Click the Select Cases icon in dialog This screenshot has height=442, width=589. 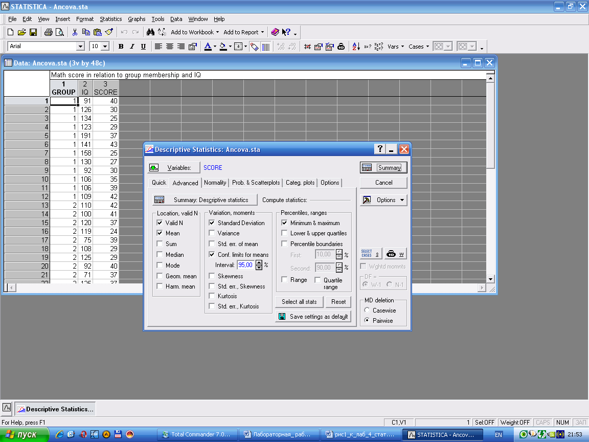pyautogui.click(x=370, y=254)
